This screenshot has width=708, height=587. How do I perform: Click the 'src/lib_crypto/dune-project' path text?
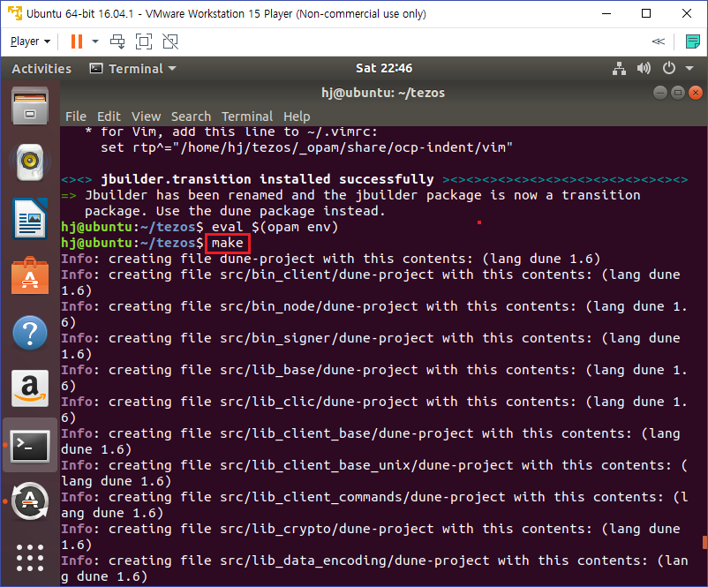[327, 529]
